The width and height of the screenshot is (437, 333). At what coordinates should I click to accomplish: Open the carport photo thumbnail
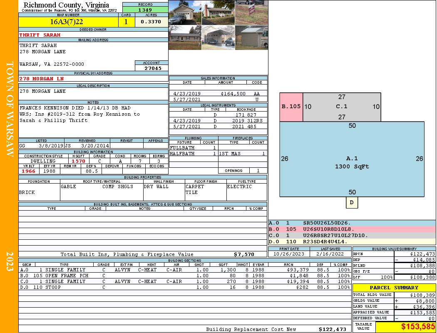point(218,37)
